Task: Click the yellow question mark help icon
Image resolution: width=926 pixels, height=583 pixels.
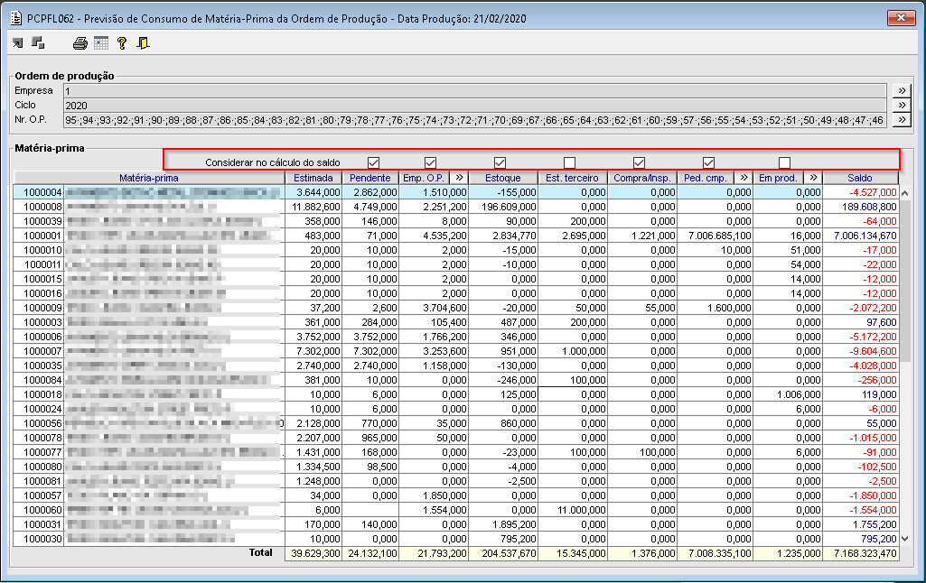Action: [122, 43]
